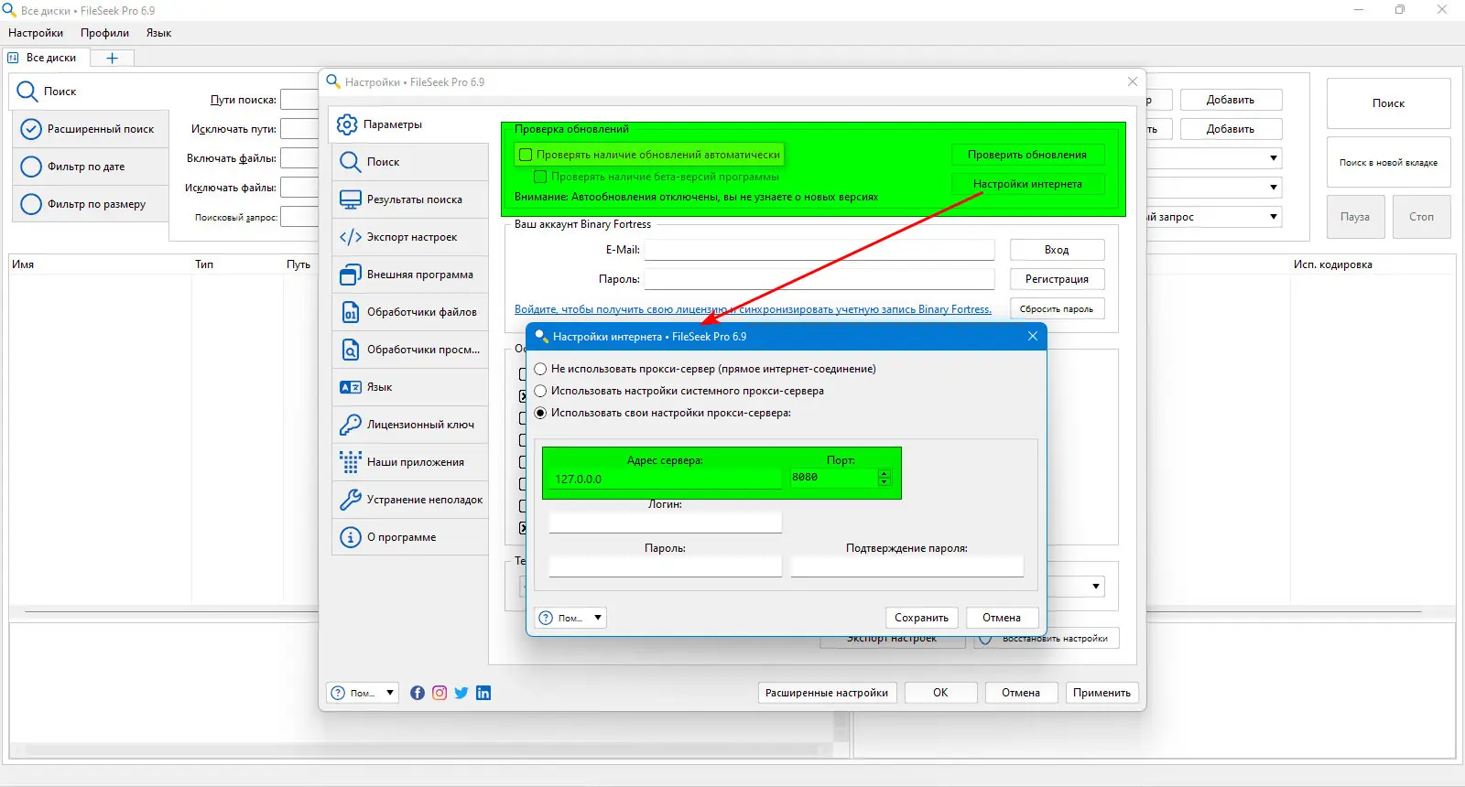Click Сохранить in proxy dialog
Image resolution: width=1465 pixels, height=787 pixels.
pyautogui.click(x=921, y=618)
